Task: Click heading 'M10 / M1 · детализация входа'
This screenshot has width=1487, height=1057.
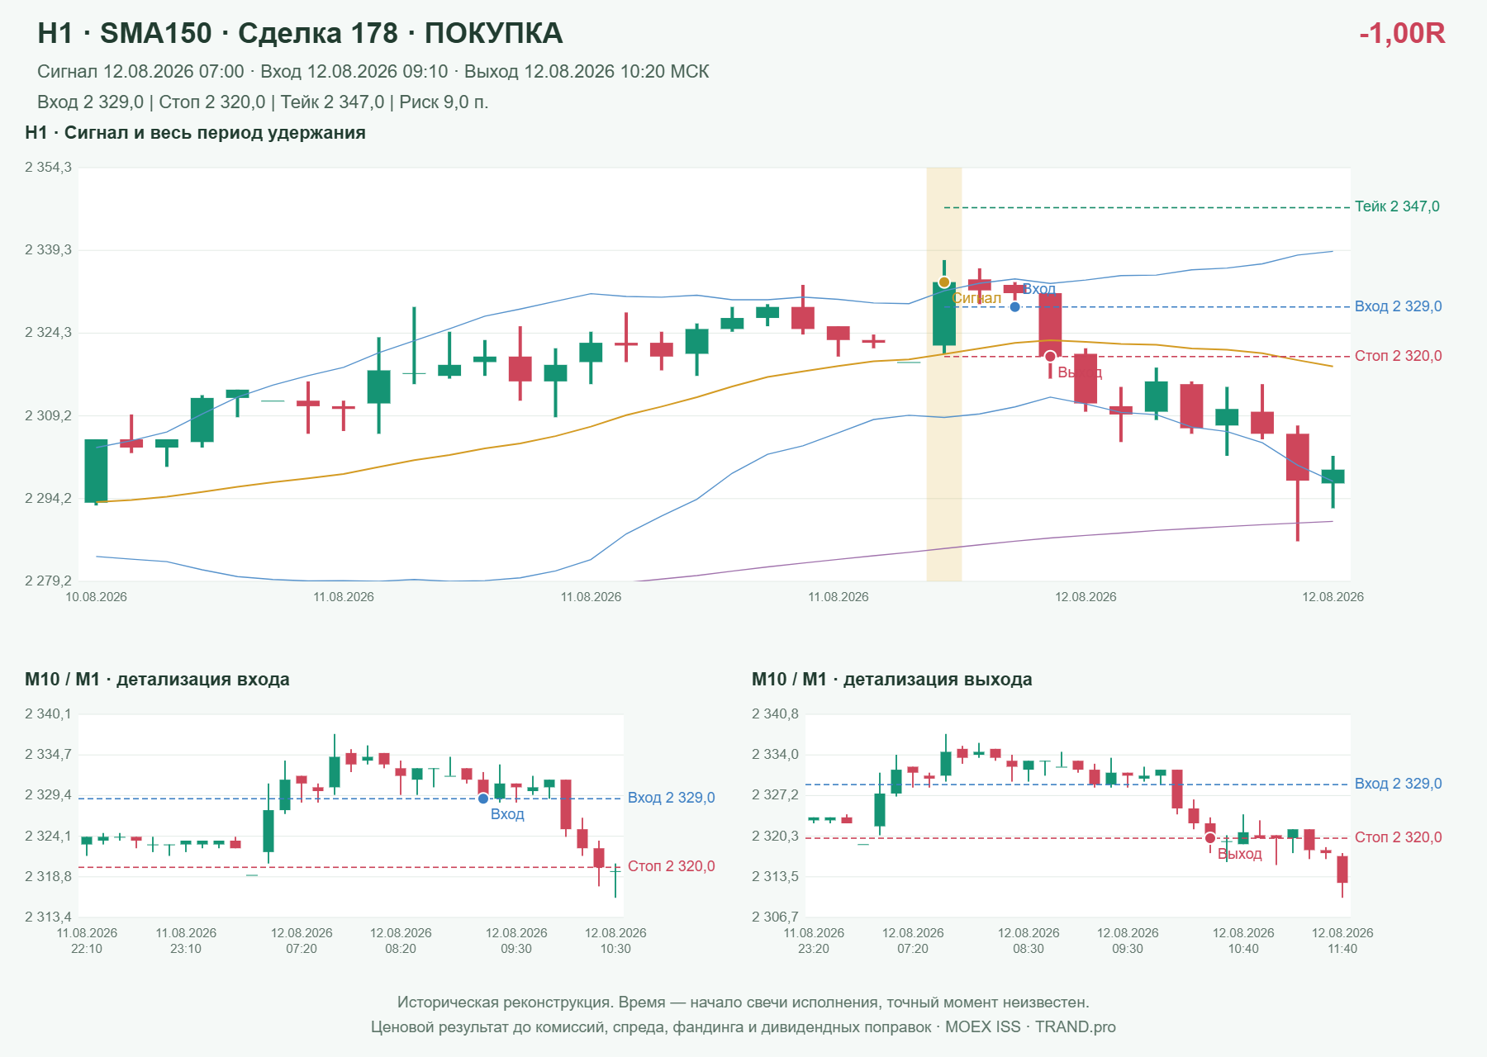Action: point(157,680)
